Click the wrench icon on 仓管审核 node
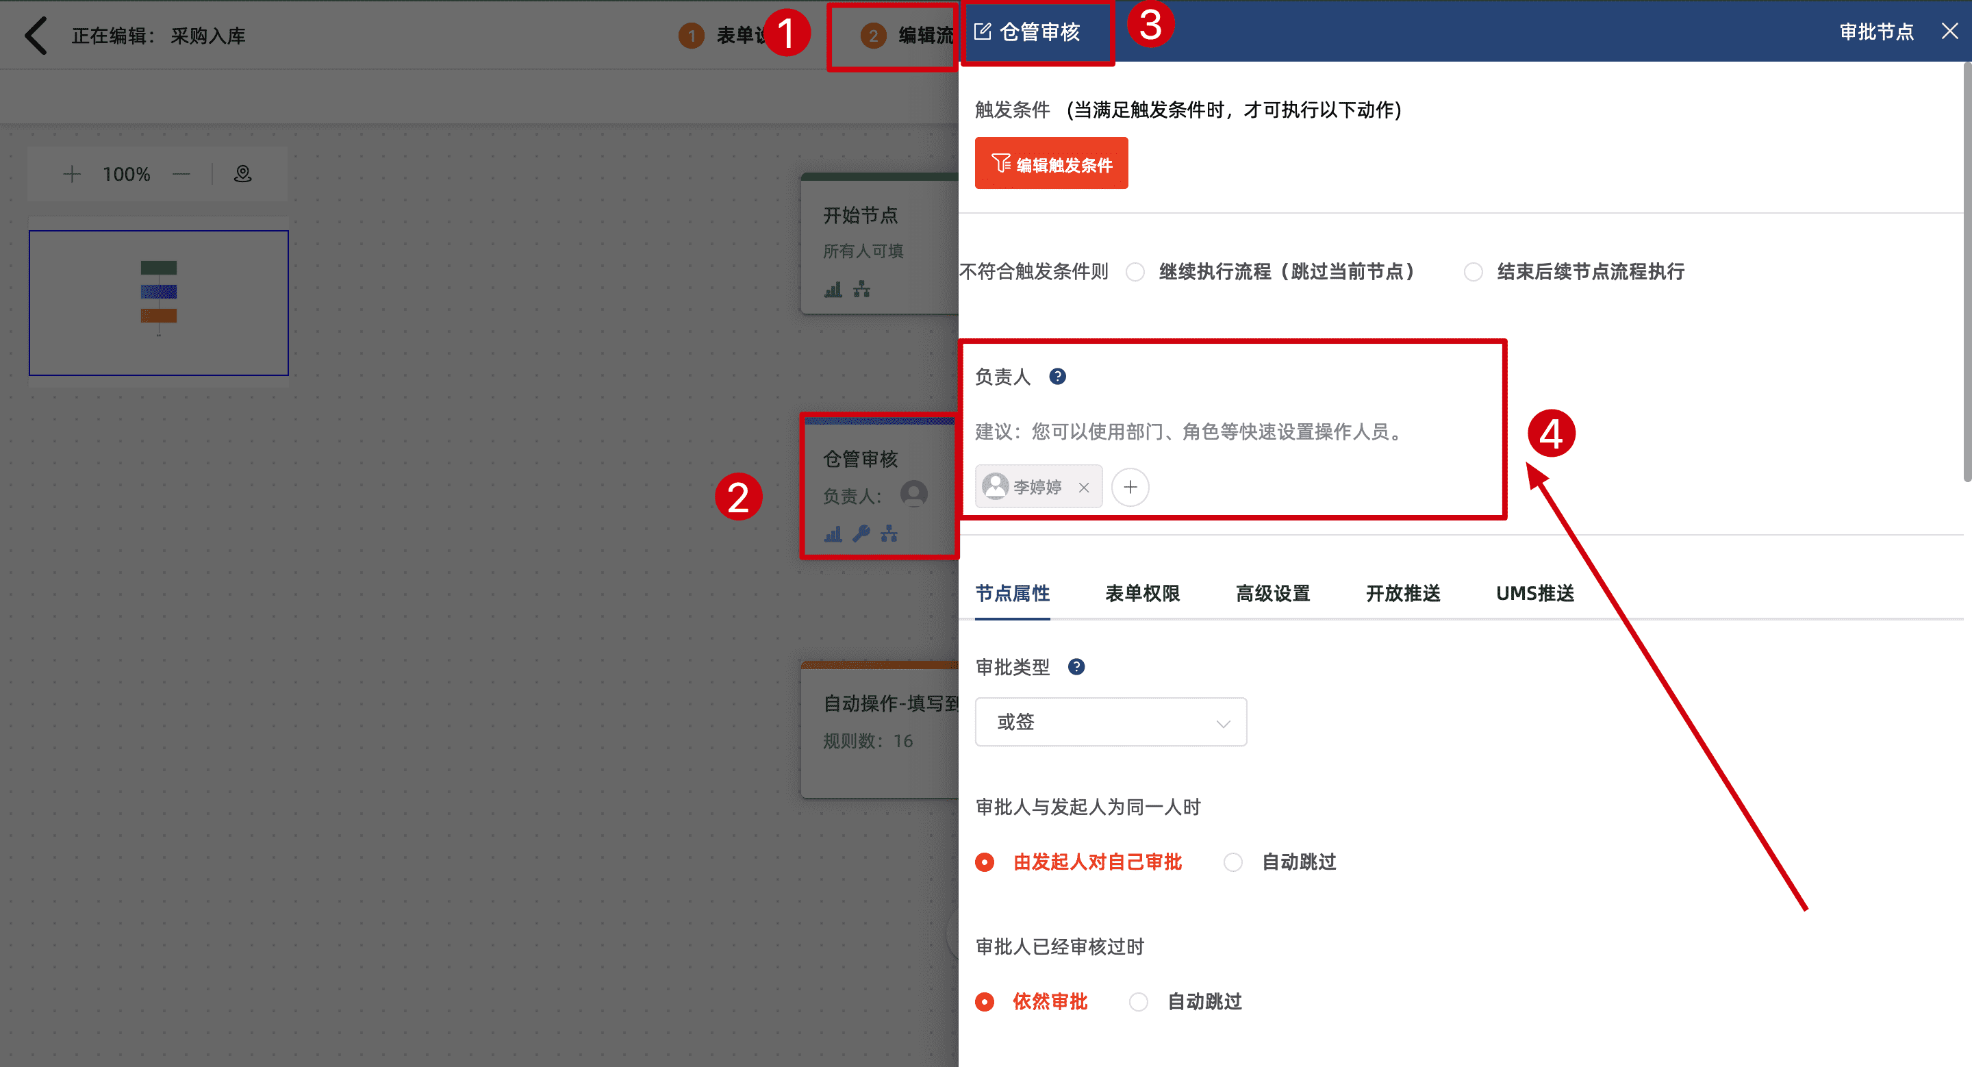The image size is (1972, 1067). [x=861, y=533]
